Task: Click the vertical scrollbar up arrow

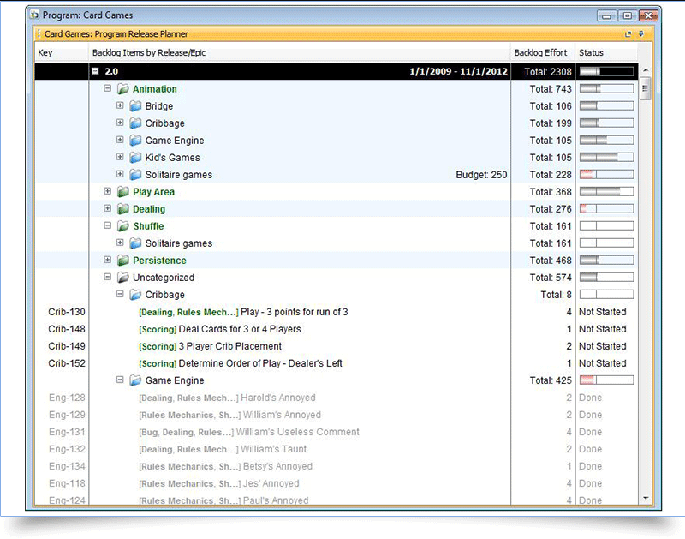Action: coord(645,70)
